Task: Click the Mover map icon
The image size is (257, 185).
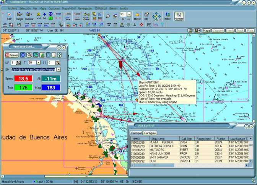Action: tap(137, 16)
